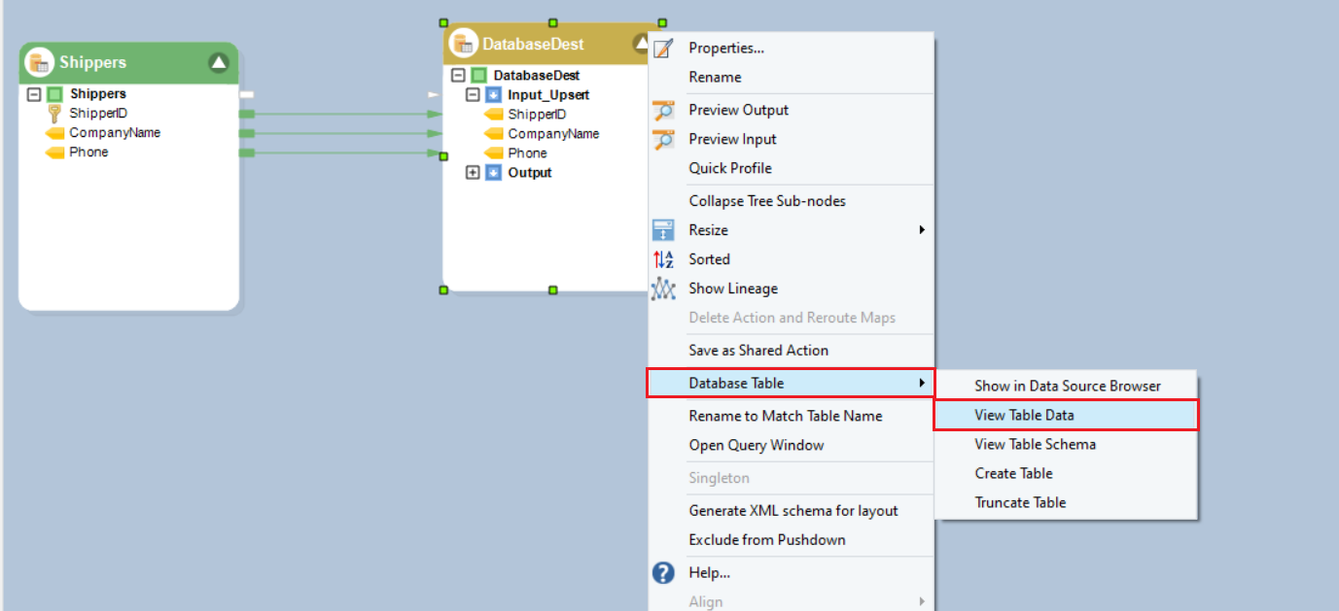
Task: Collapse the Shippers root tree node
Action: pyautogui.click(x=34, y=94)
